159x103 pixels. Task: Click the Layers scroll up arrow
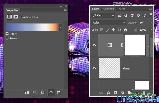pyautogui.click(x=151, y=36)
